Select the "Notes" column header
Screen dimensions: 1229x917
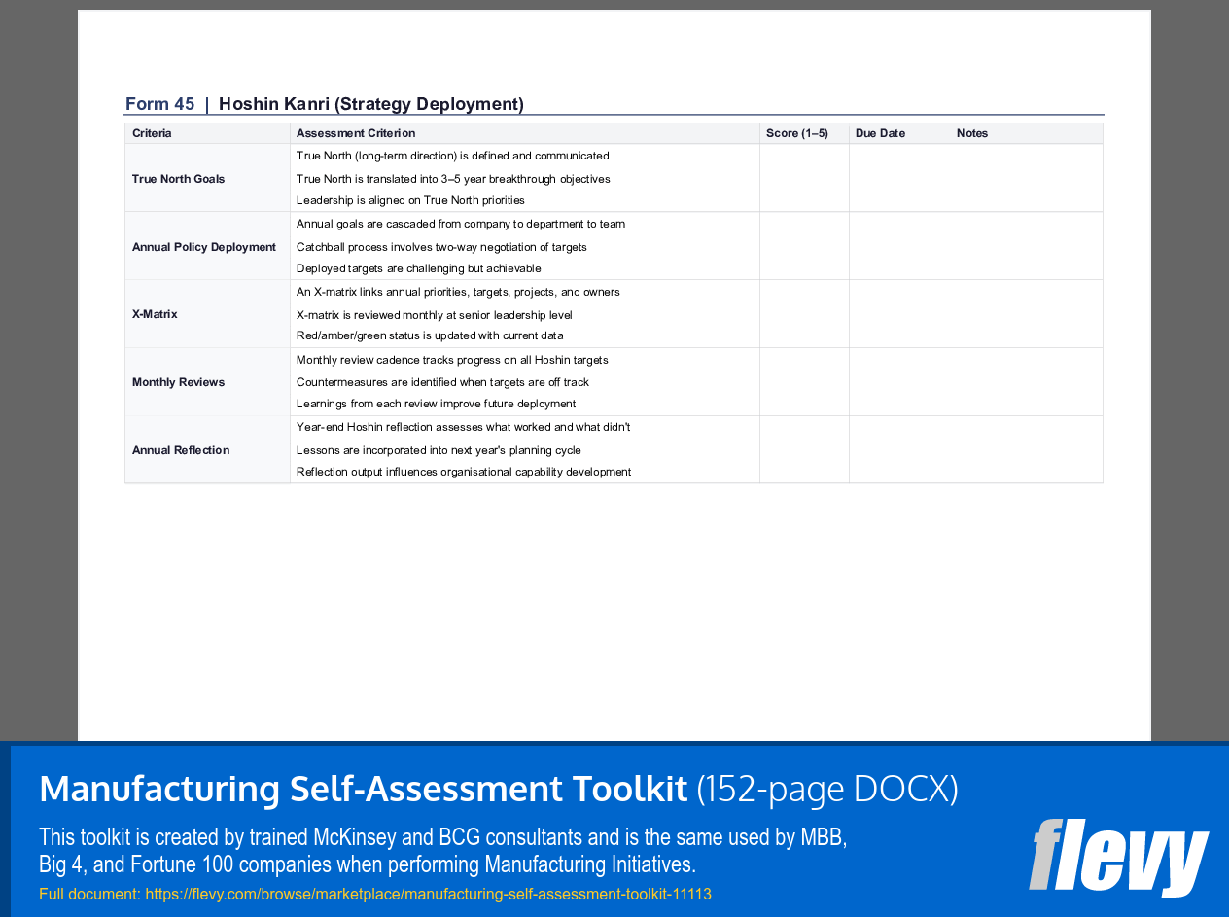[x=972, y=133]
